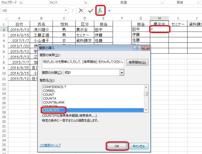Expand the Name Box dropdown arrow
Screen dimensions: 202x154
point(66,11)
